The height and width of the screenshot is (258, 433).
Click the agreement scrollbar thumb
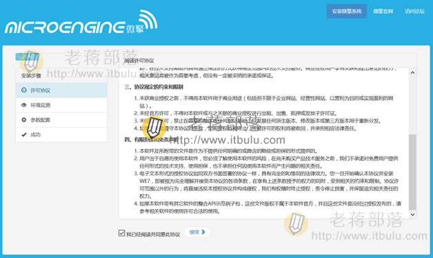click(412, 172)
